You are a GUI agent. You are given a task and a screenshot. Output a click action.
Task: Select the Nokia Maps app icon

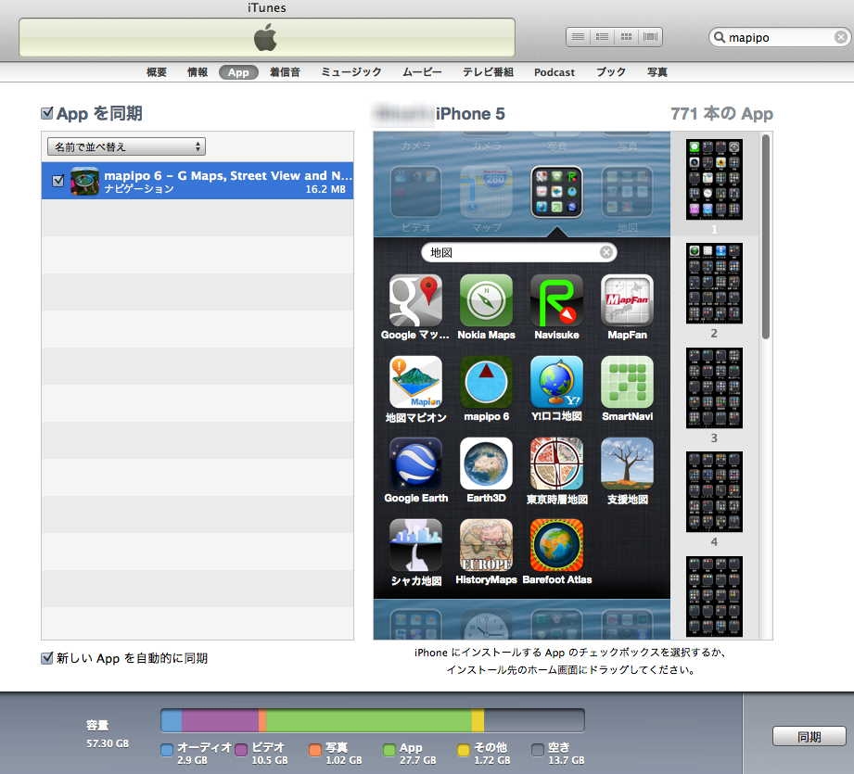coord(486,300)
